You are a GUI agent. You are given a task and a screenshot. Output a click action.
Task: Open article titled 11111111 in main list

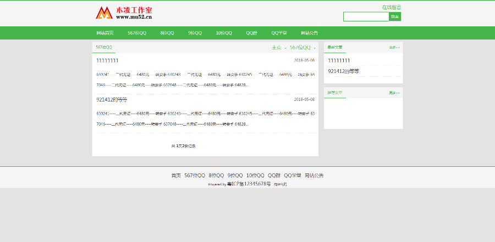pos(107,60)
